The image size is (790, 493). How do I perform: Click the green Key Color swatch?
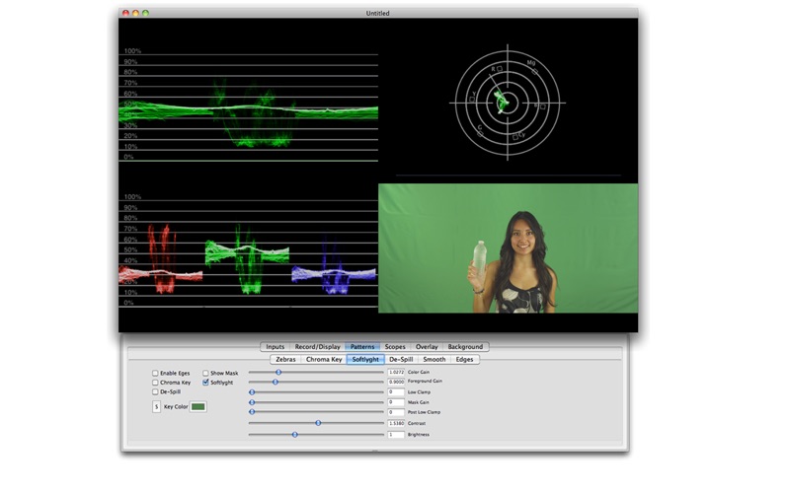click(x=198, y=406)
